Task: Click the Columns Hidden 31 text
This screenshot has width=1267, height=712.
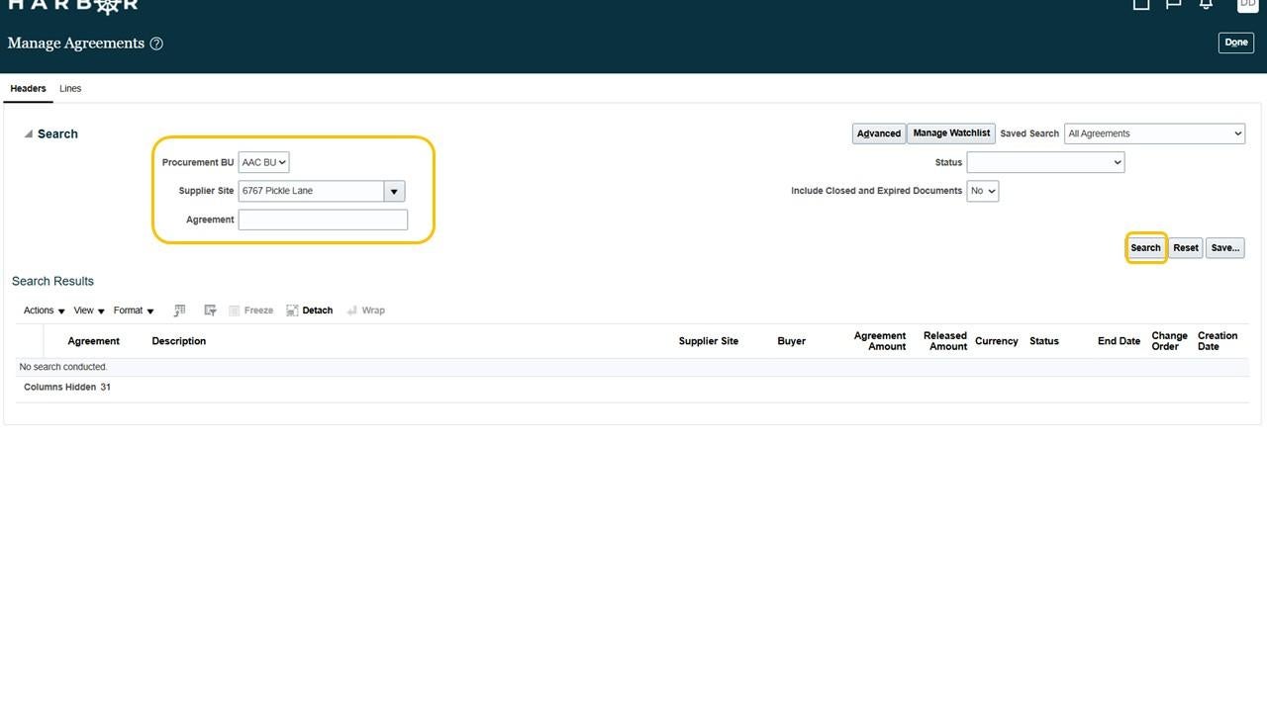Action: 67,388
